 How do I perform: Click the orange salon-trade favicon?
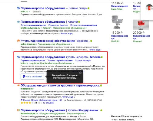18,41
